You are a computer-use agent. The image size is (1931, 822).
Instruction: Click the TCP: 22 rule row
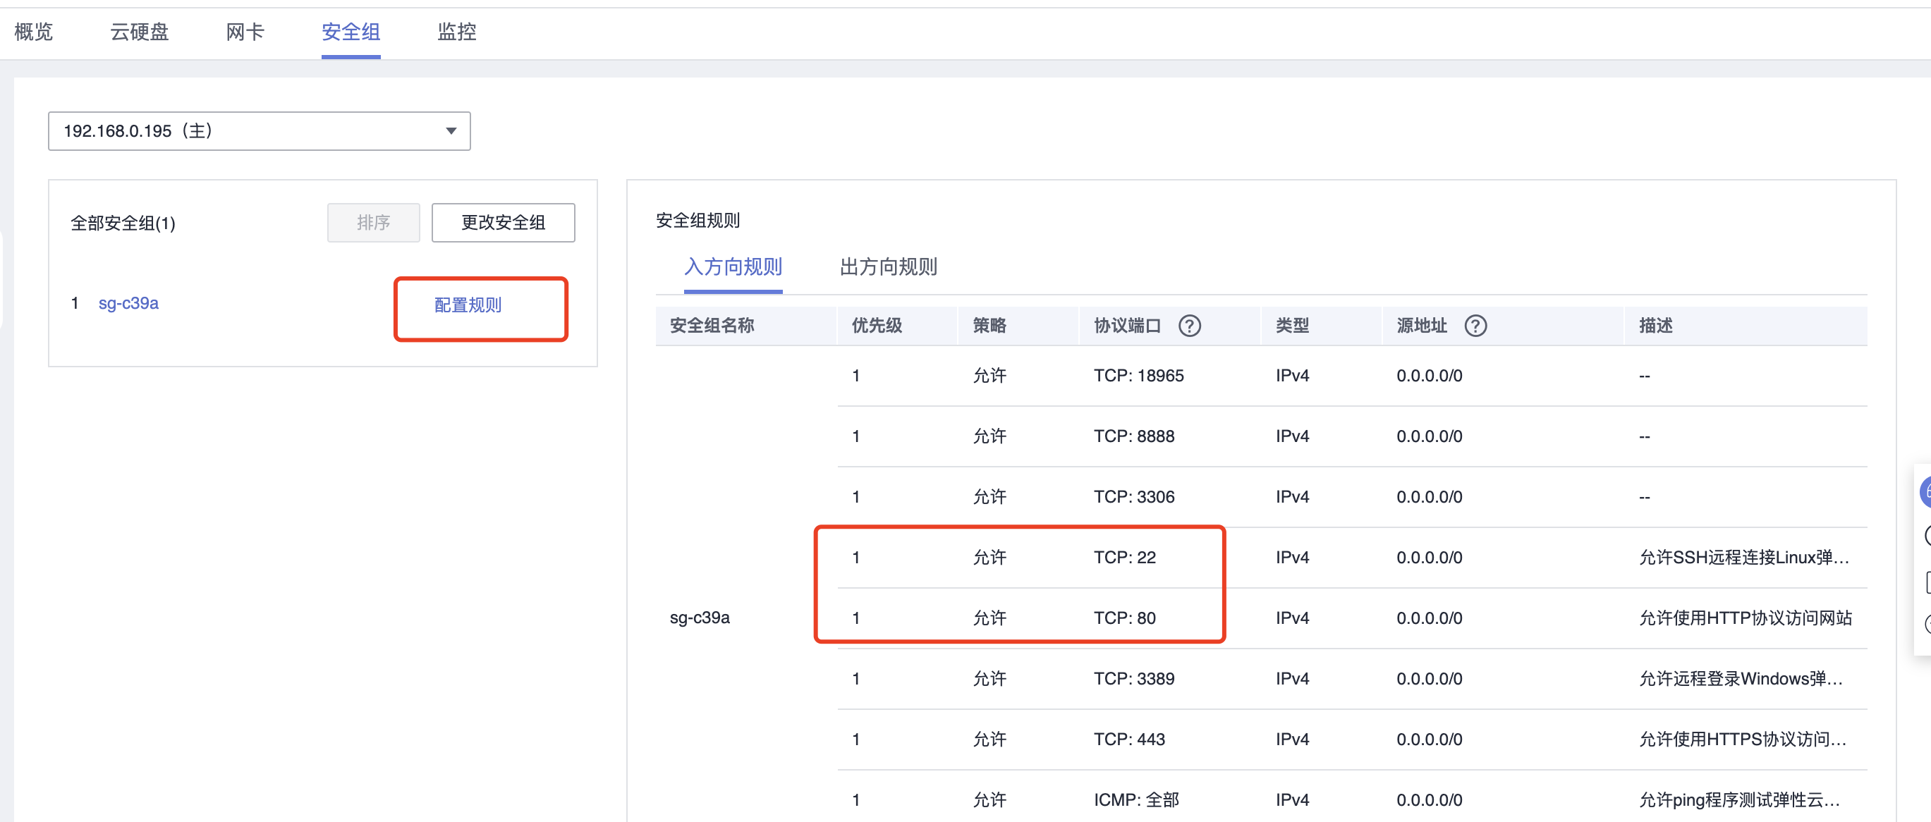1351,558
